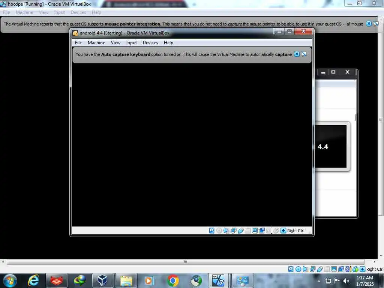The width and height of the screenshot is (384, 288).
Task: Click hard disk activity icon in android 4.4 status bar
Action: point(212,231)
